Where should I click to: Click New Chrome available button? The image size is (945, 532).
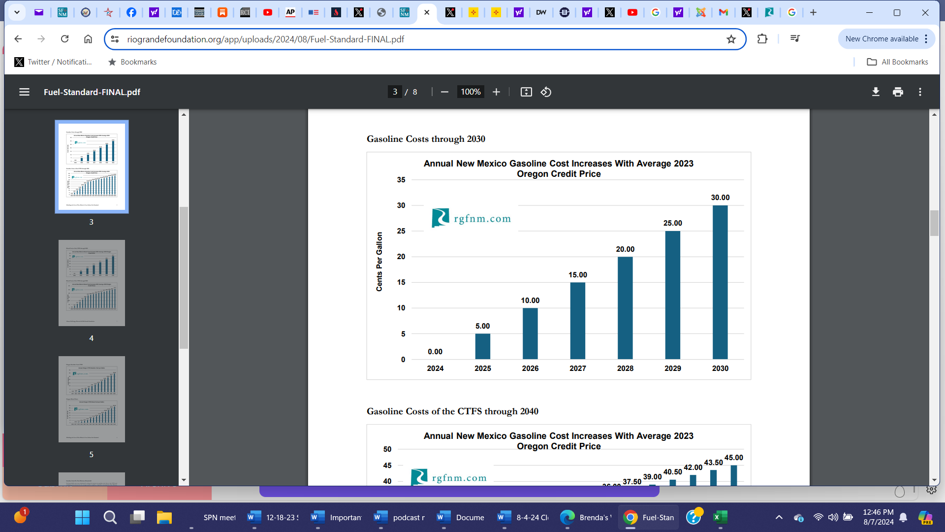pyautogui.click(x=882, y=39)
